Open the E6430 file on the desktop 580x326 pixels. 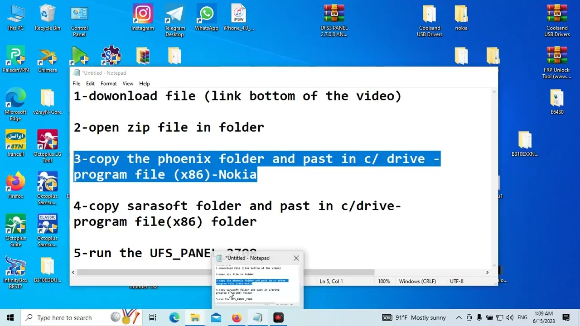pyautogui.click(x=557, y=102)
